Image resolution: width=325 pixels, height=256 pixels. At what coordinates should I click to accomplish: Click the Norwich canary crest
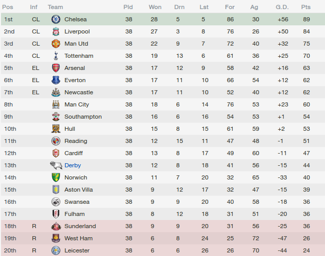click(56, 177)
